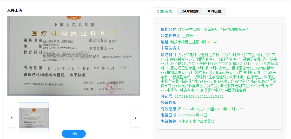Click the 登记号 value 41708930341071111A5201
The height and width of the screenshot is (139, 291).
coord(199,96)
